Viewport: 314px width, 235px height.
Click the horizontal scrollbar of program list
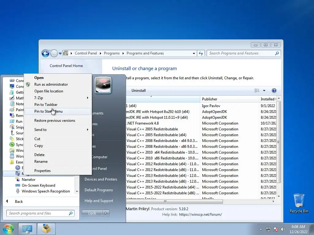pos(174,201)
